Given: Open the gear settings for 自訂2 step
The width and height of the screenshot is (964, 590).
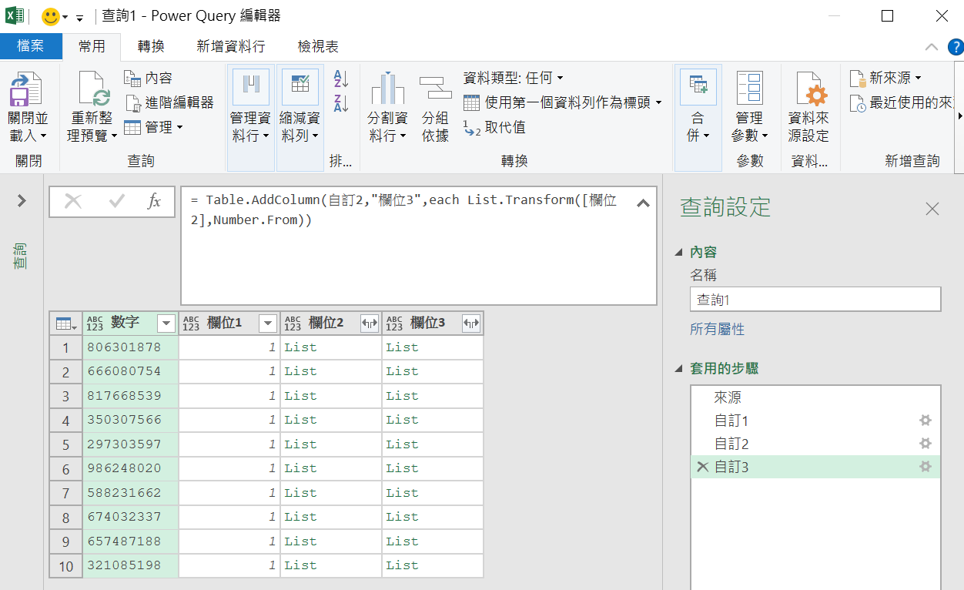Looking at the screenshot, I should pyautogui.click(x=926, y=444).
